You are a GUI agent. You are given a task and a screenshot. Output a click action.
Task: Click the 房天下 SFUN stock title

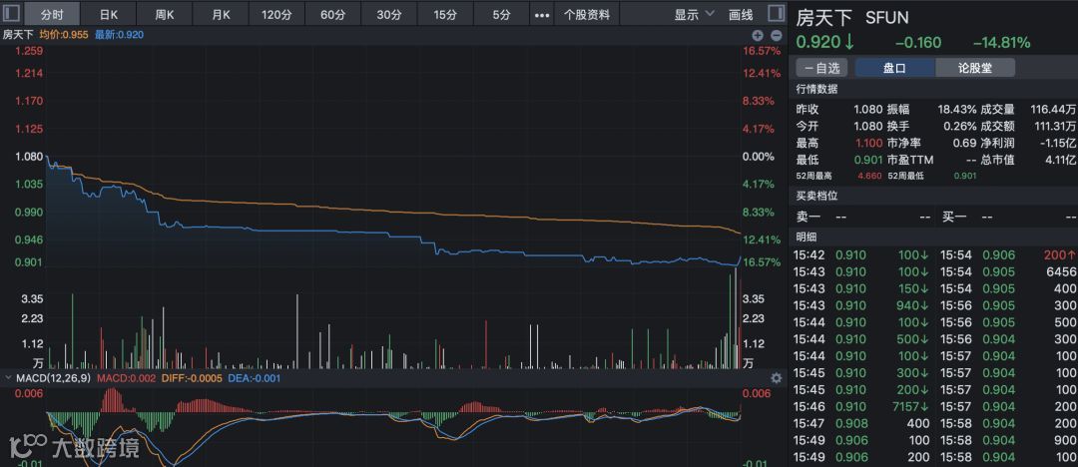(x=852, y=17)
